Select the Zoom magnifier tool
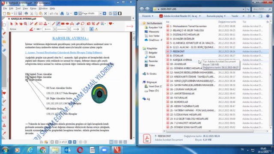This screenshot has height=154, width=274. pos(26,24)
